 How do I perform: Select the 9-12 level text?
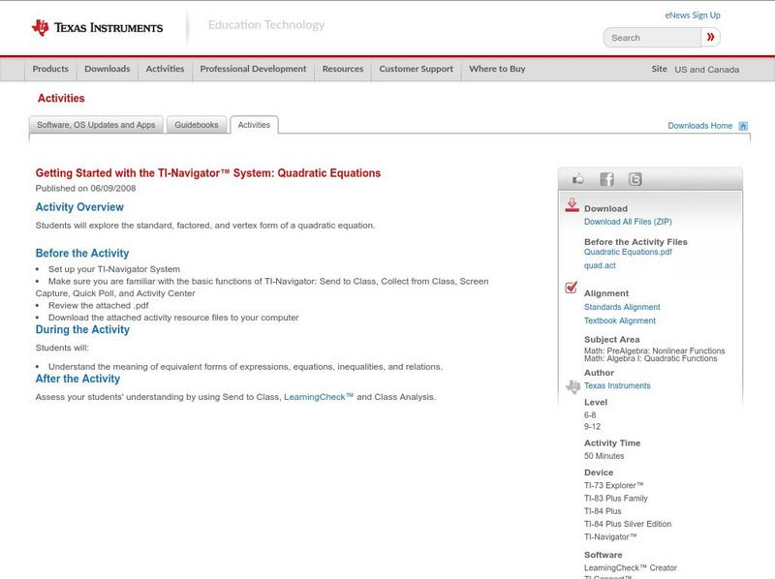[592, 427]
